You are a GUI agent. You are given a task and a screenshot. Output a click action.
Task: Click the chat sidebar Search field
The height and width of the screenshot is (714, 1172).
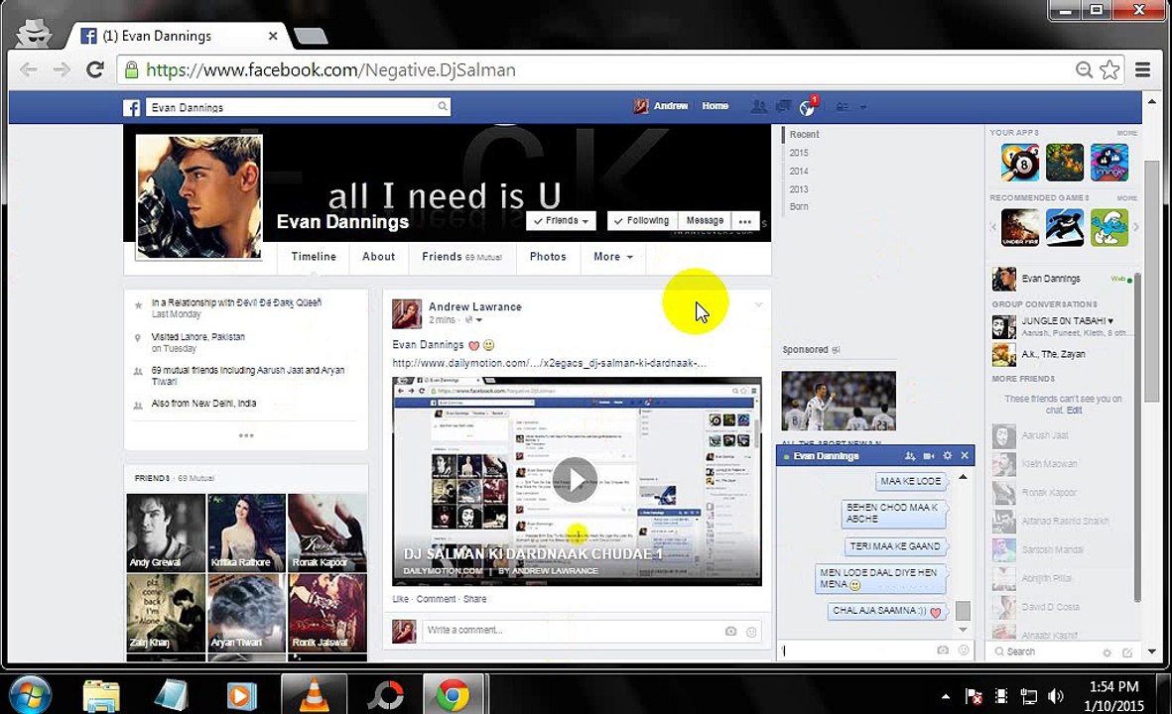tap(1045, 652)
